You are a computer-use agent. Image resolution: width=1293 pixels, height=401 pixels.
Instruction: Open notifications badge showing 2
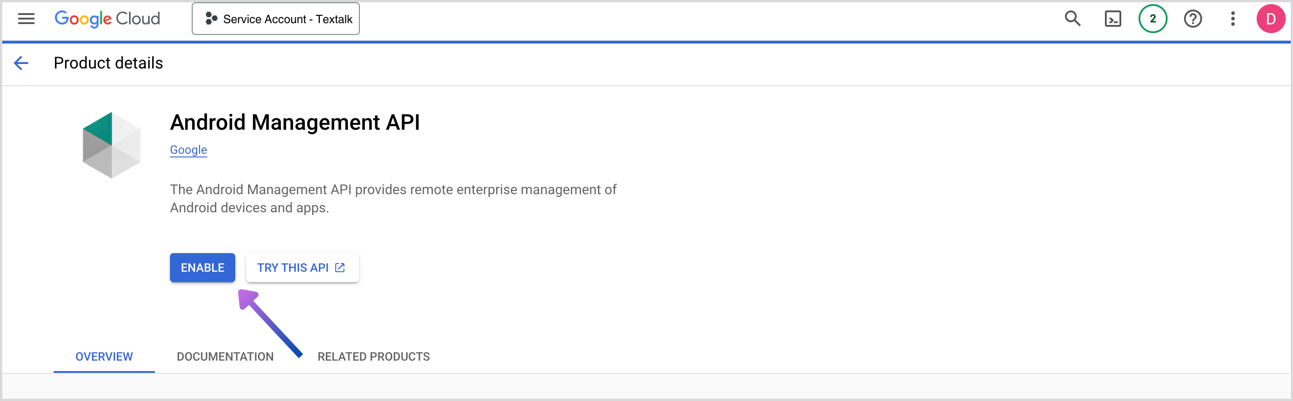(x=1153, y=19)
